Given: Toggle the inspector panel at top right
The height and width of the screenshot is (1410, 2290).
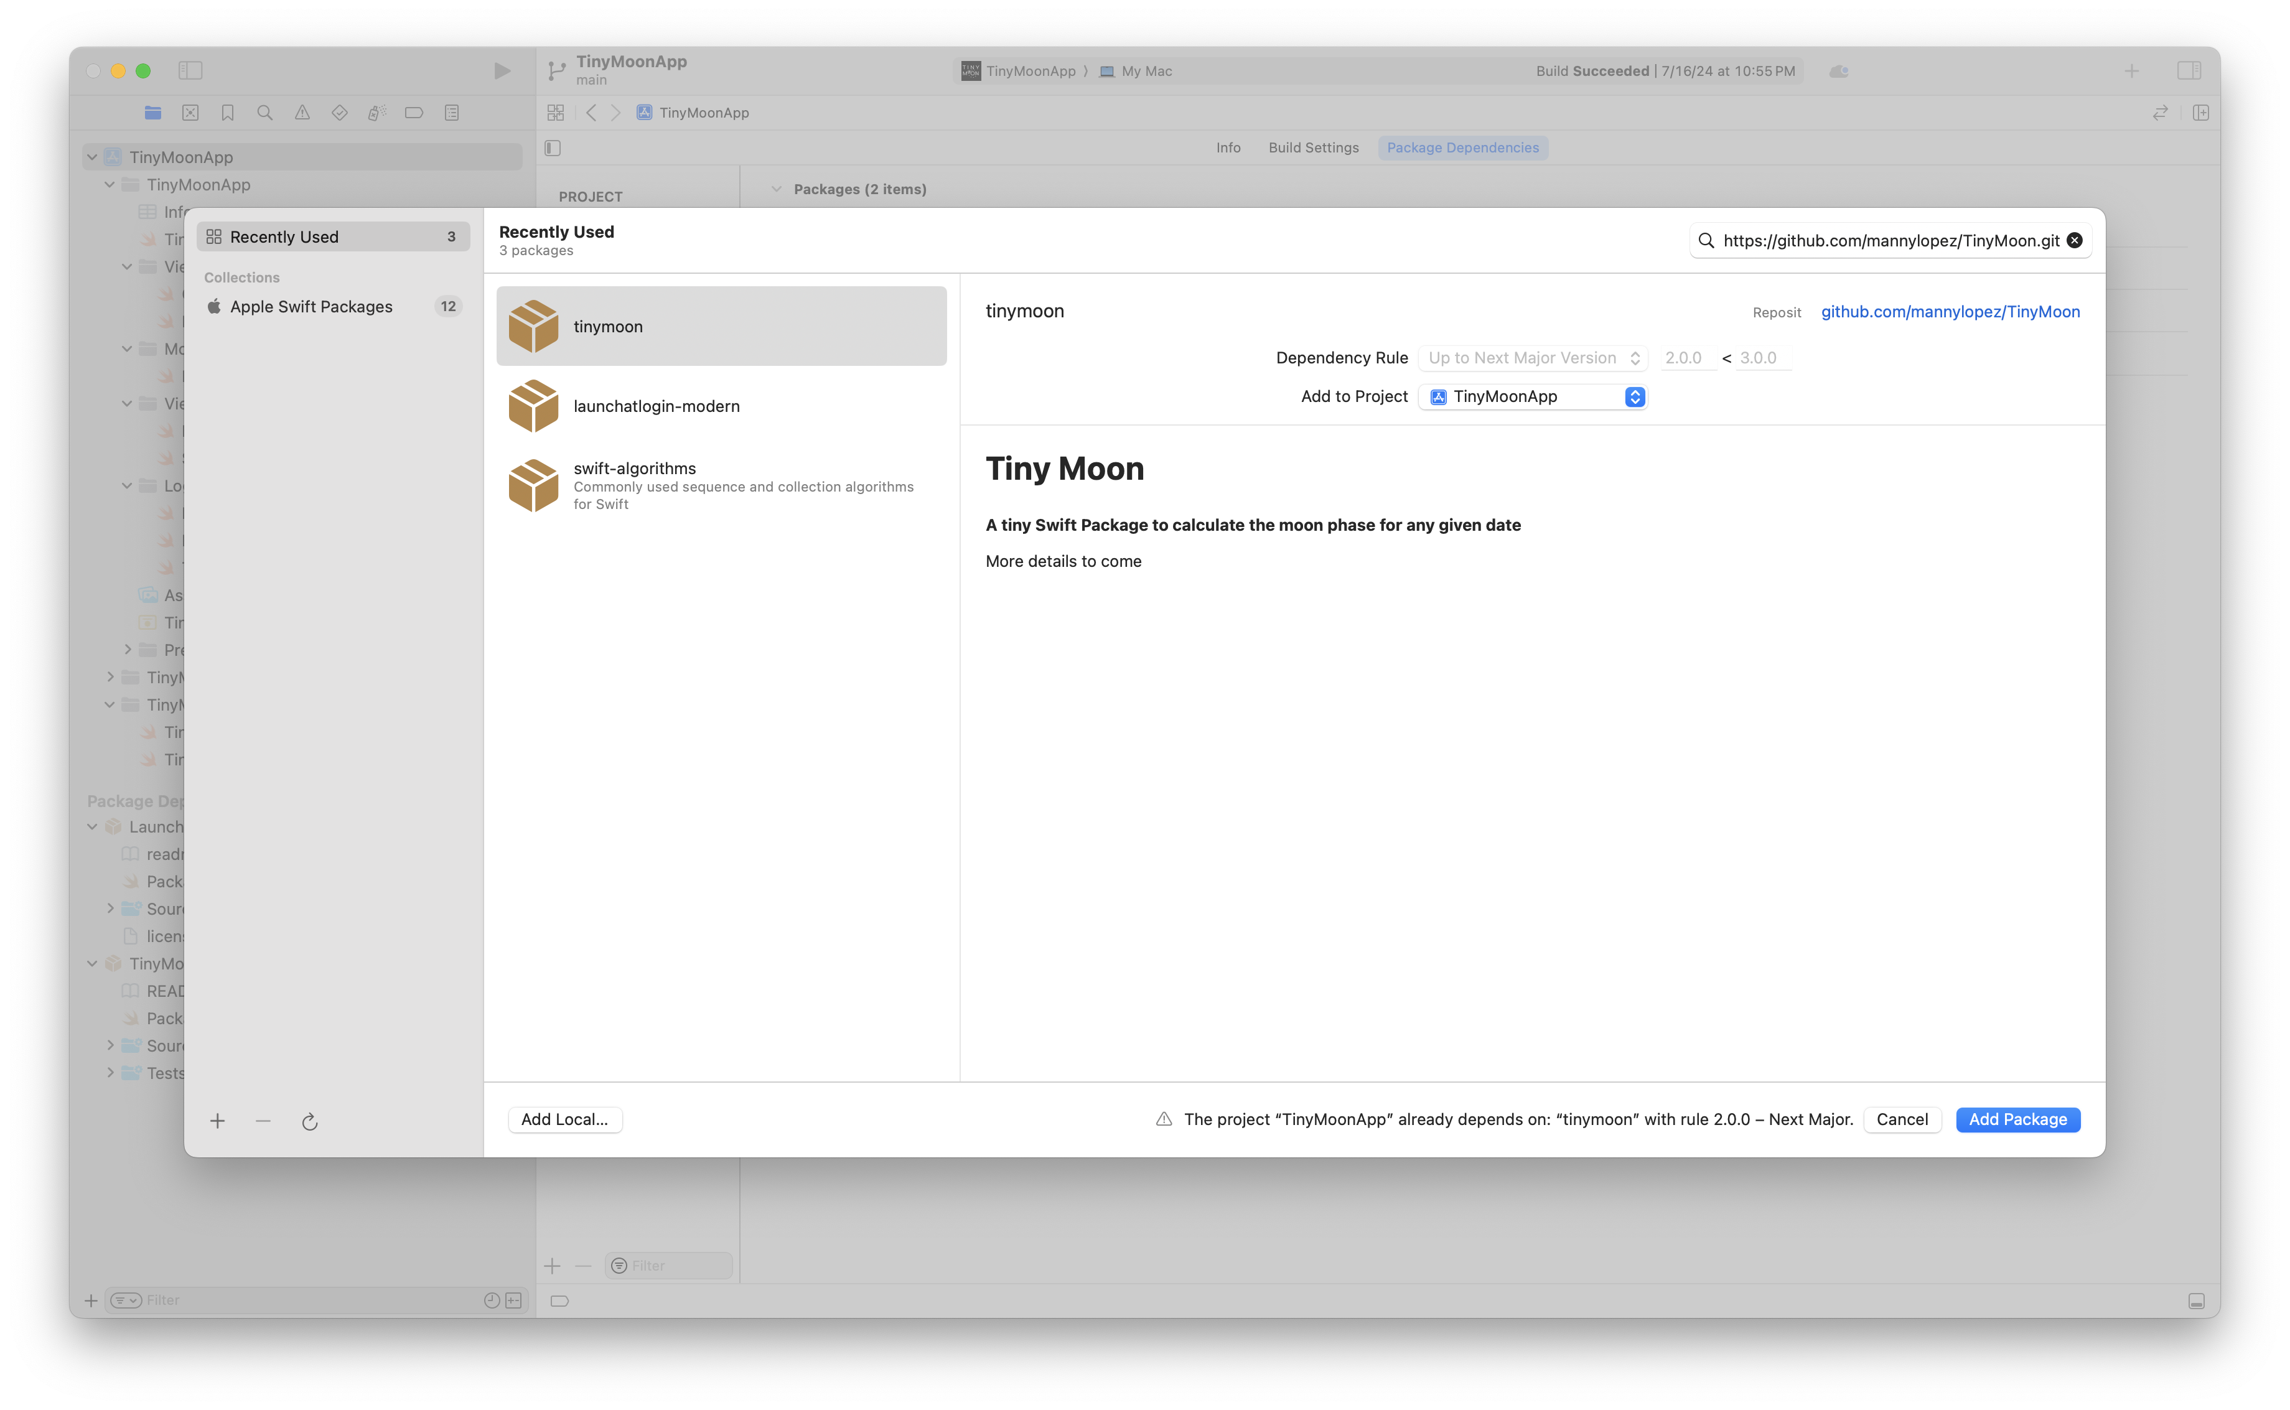Looking at the screenshot, I should pyautogui.click(x=2189, y=70).
